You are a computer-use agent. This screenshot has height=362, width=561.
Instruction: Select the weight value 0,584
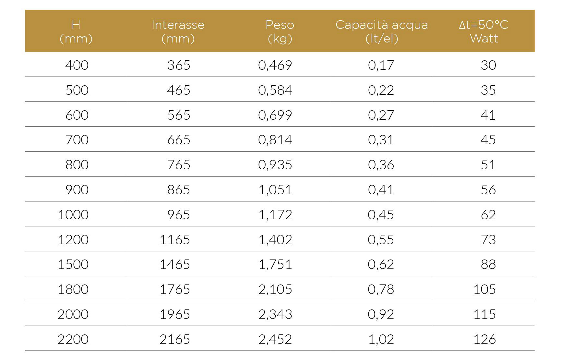point(275,90)
